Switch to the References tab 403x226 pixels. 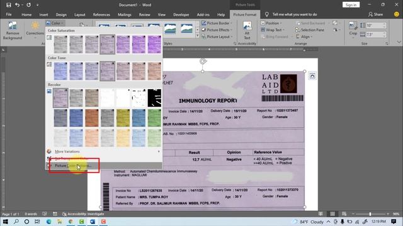click(101, 14)
